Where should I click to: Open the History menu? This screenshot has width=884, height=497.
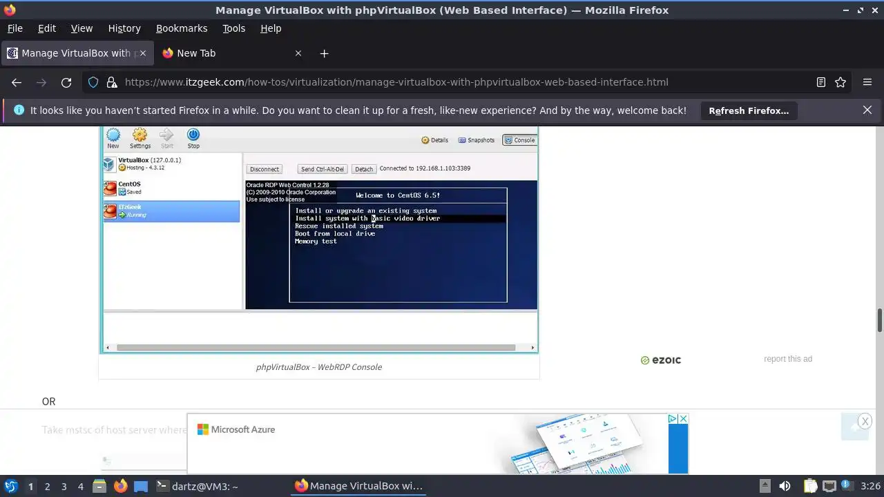coord(124,28)
